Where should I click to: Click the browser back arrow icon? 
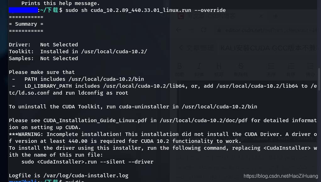tap(178, 30)
